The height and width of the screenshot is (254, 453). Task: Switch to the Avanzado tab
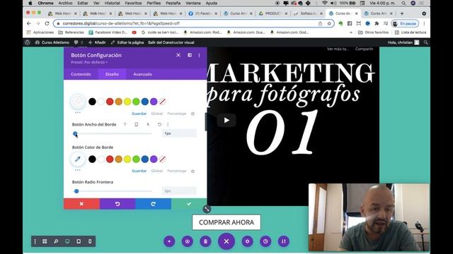(x=143, y=74)
